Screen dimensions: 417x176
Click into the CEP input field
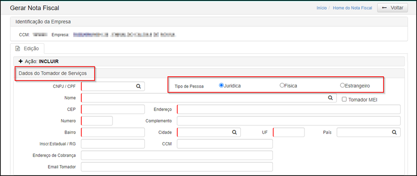tap(113, 109)
